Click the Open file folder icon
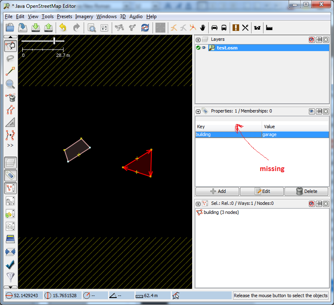334x305 pixels. point(10,28)
